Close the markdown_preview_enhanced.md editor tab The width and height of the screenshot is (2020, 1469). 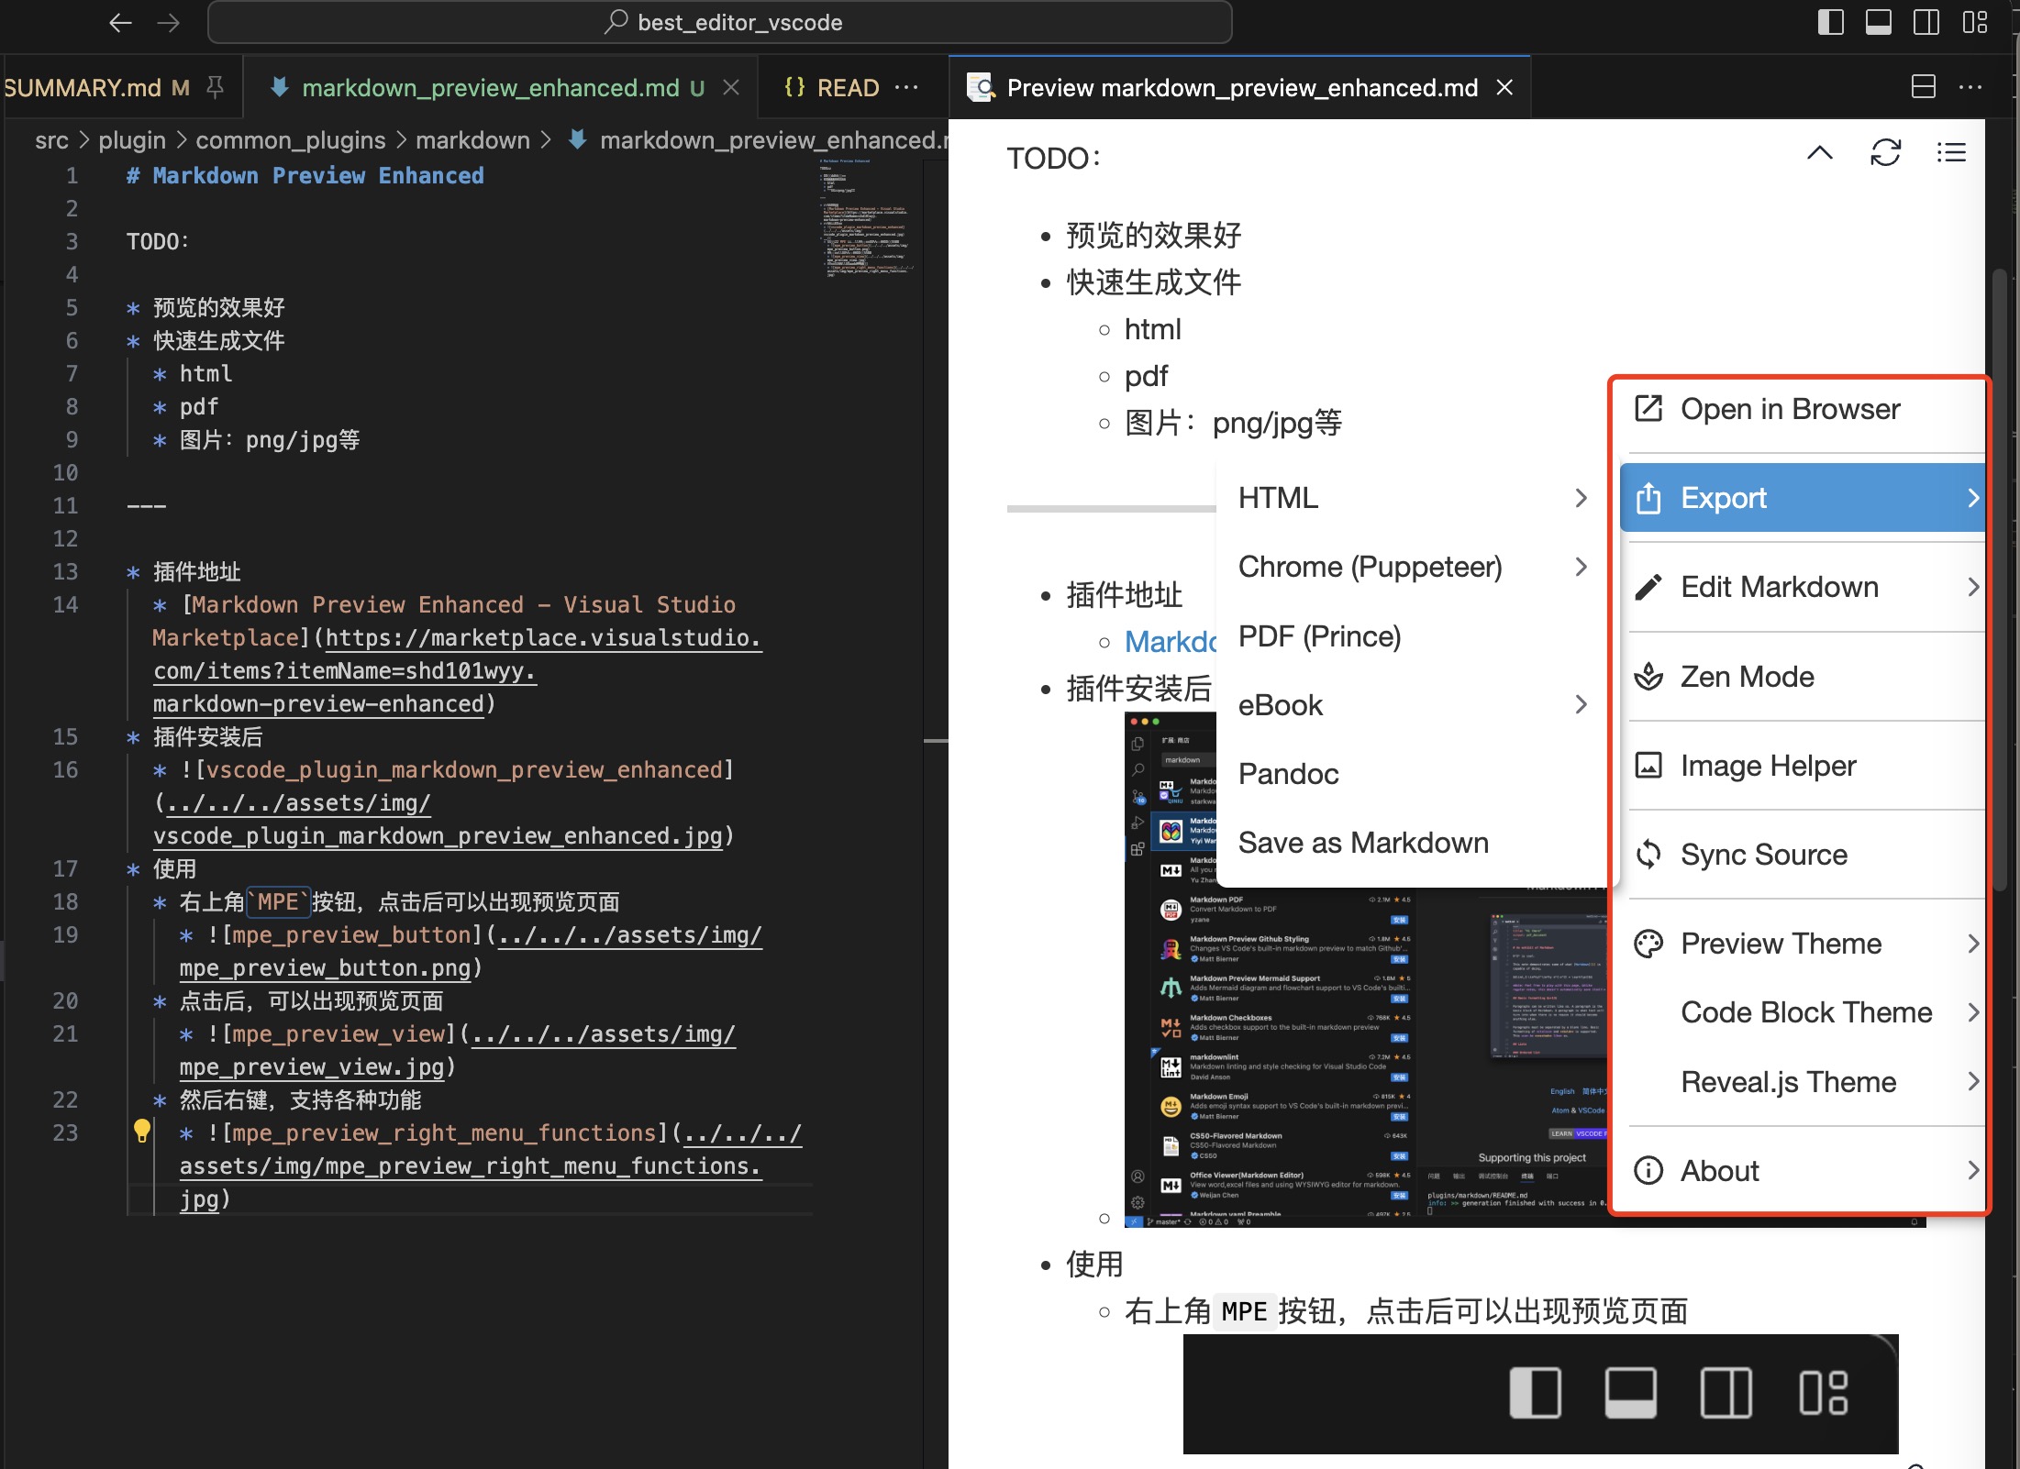[731, 87]
